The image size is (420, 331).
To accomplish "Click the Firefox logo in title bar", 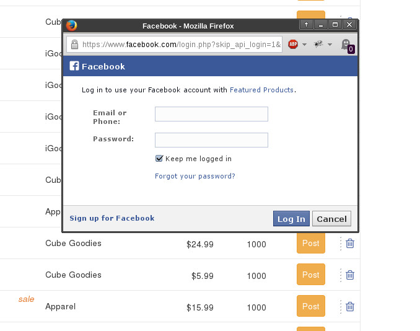I will coord(71,26).
